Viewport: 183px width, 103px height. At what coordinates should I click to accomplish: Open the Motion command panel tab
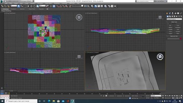[x=175, y=13]
